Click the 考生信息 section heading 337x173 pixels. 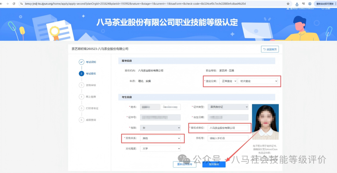click(127, 97)
